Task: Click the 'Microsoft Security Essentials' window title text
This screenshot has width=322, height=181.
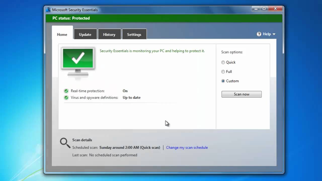Action: tap(75, 10)
